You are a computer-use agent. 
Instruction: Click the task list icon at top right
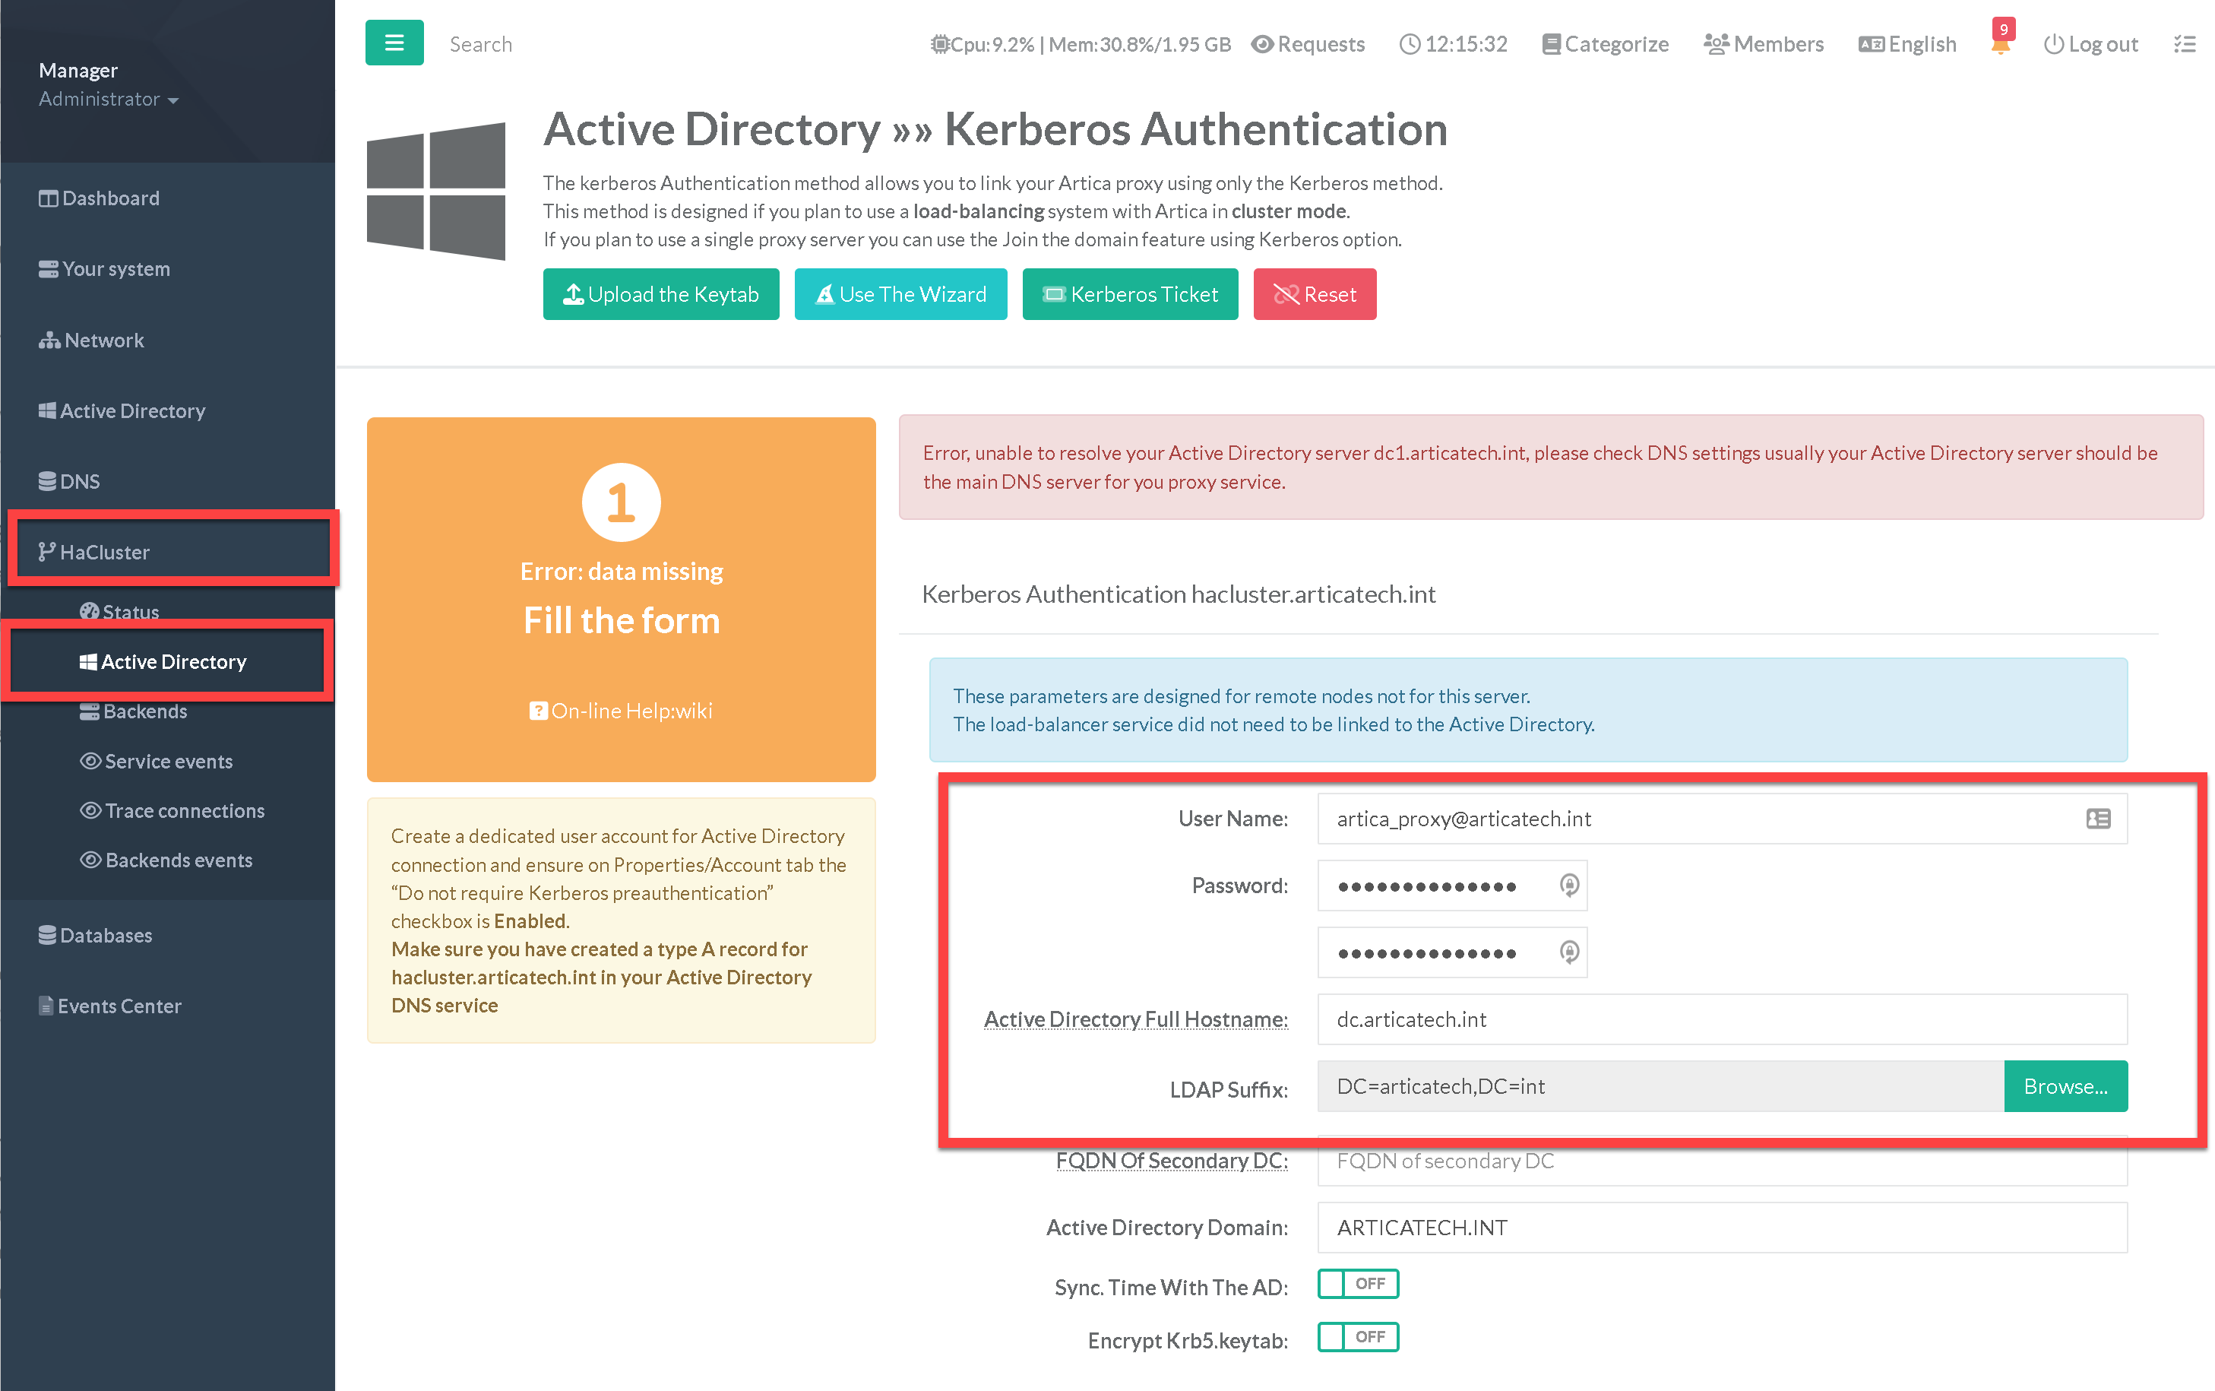click(x=2184, y=44)
